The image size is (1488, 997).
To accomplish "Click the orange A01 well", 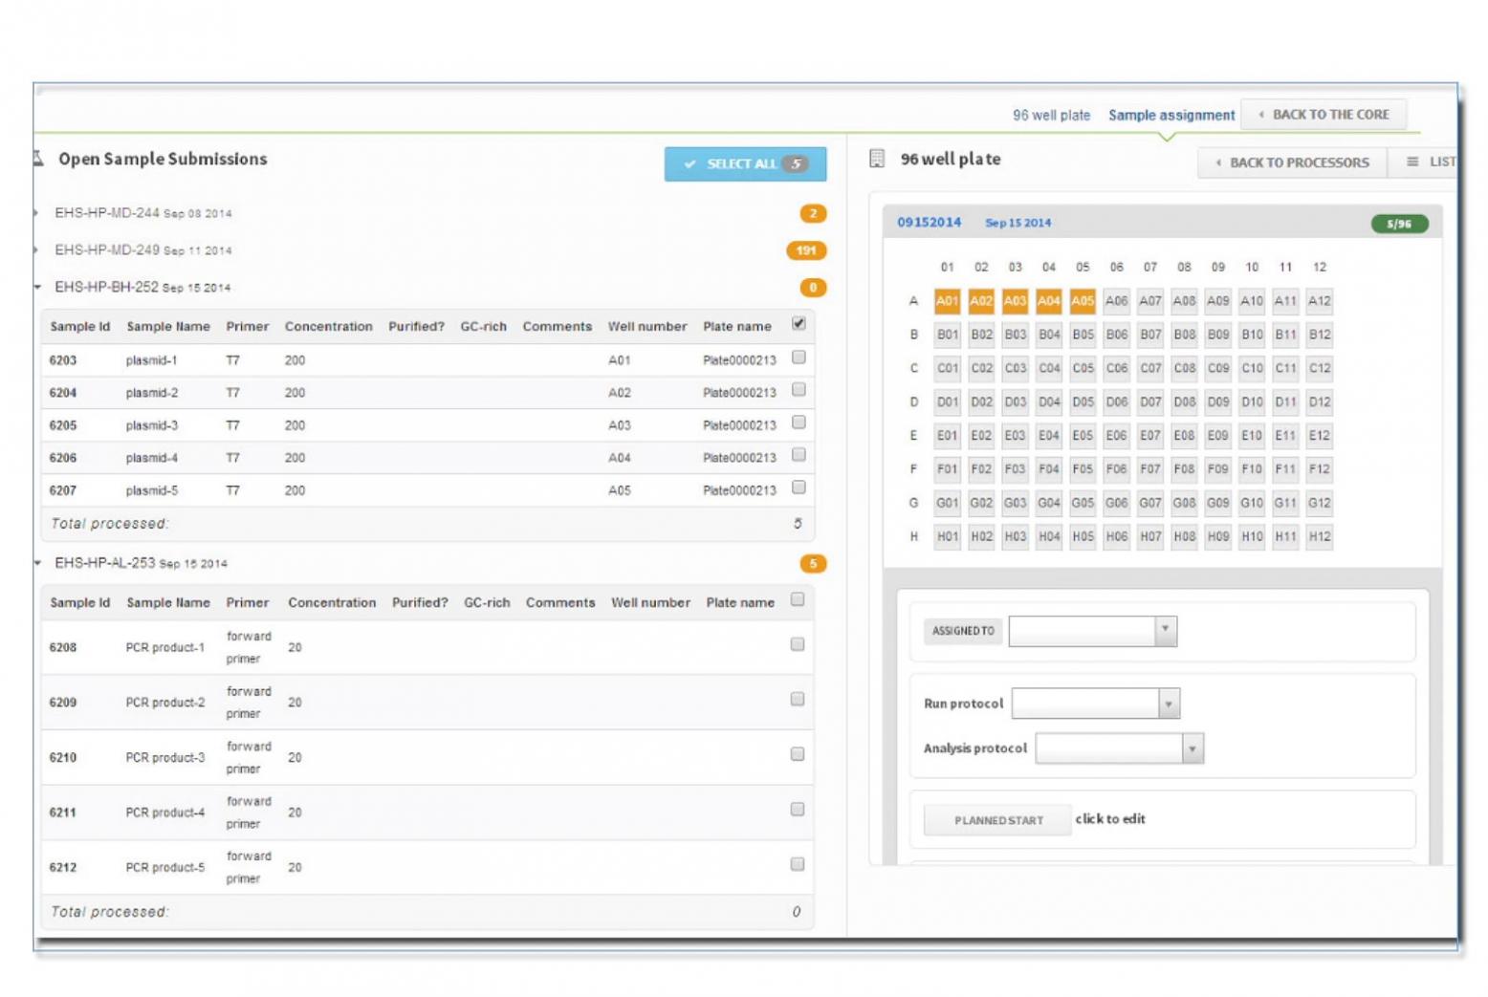I will (947, 301).
